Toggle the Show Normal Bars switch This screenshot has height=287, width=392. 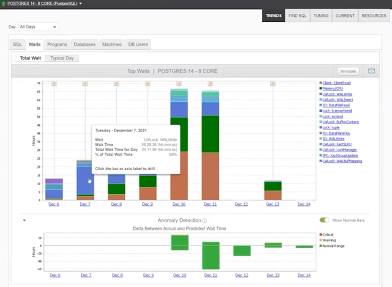[325, 220]
